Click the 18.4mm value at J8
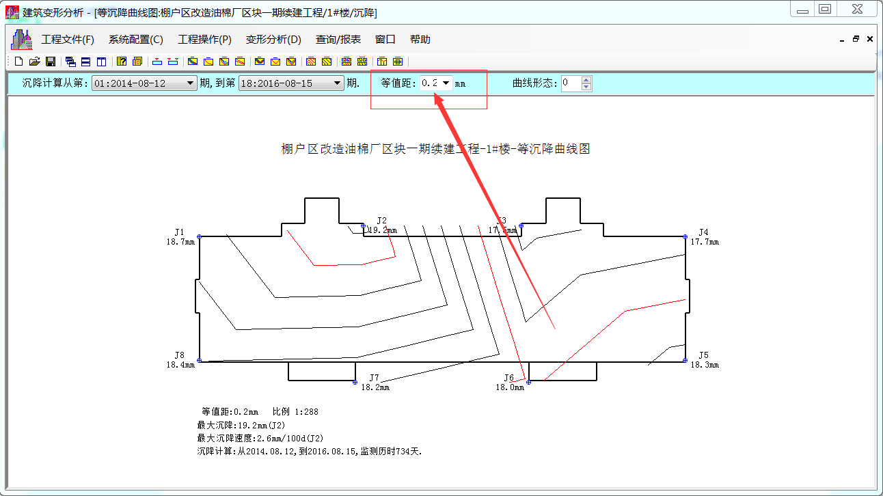Viewport: 883px width, 496px height. coord(180,365)
